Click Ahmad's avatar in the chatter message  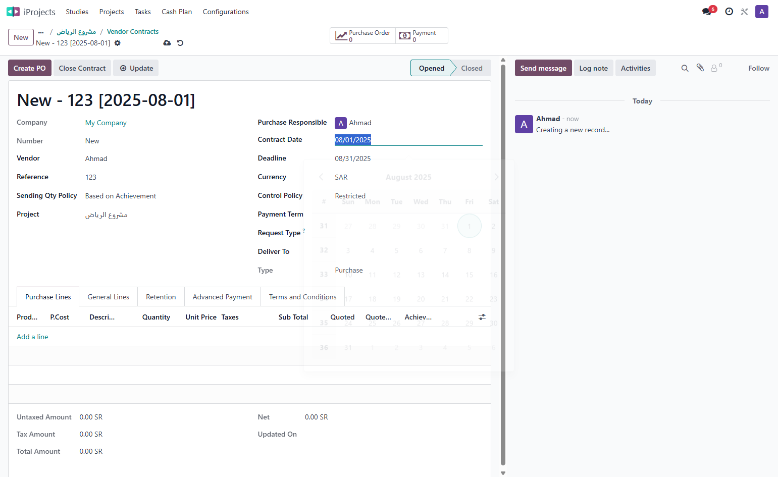tap(524, 124)
